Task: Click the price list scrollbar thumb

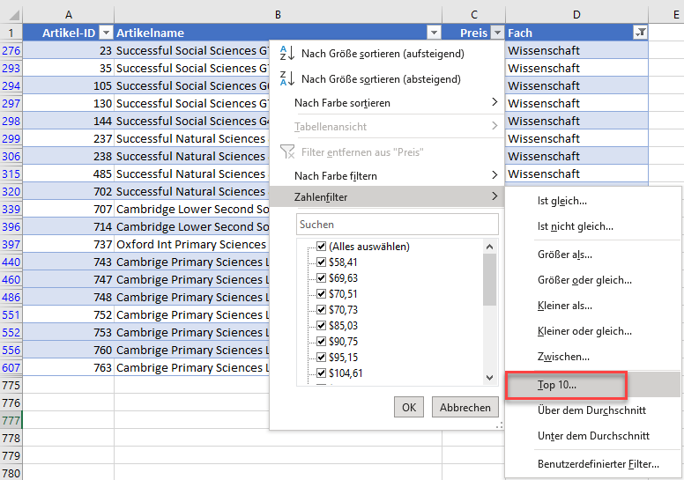Action: [x=489, y=279]
